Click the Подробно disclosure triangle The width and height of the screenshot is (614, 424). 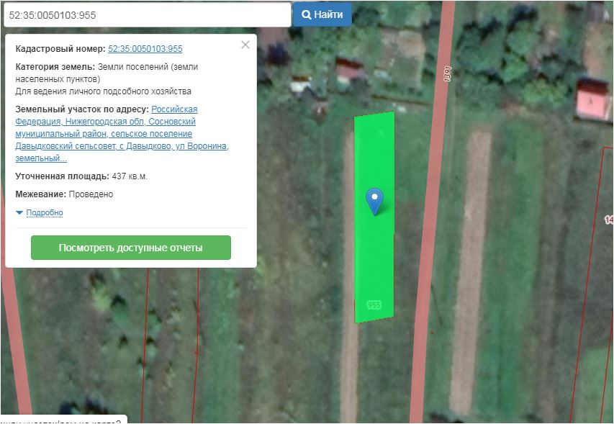click(x=19, y=212)
